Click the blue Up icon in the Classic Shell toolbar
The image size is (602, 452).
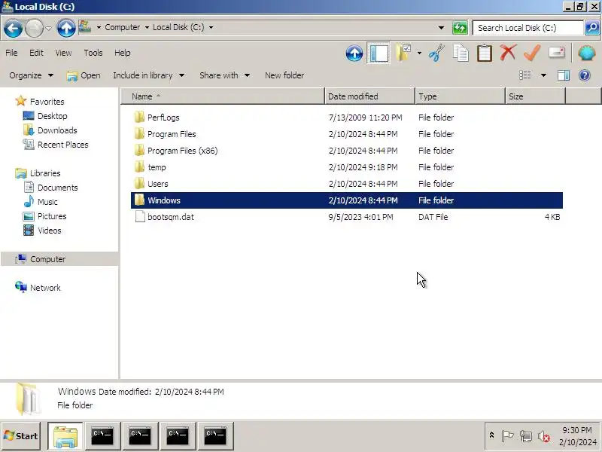[354, 53]
